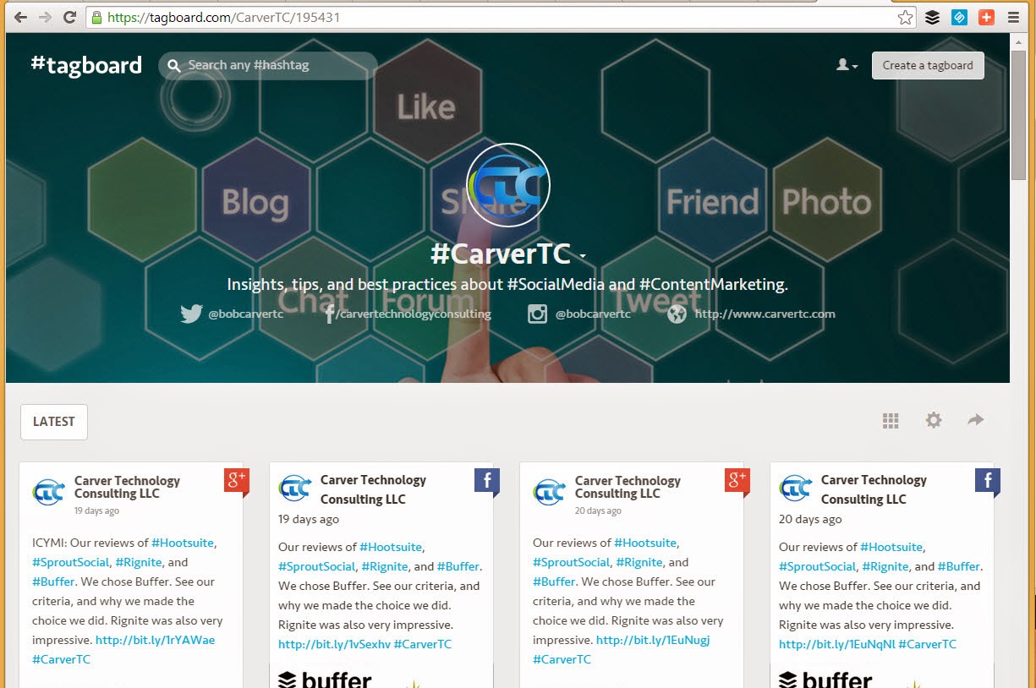Click Facebook badge on 20 days ago card
Viewport: 1036px width, 688px height.
tap(988, 482)
